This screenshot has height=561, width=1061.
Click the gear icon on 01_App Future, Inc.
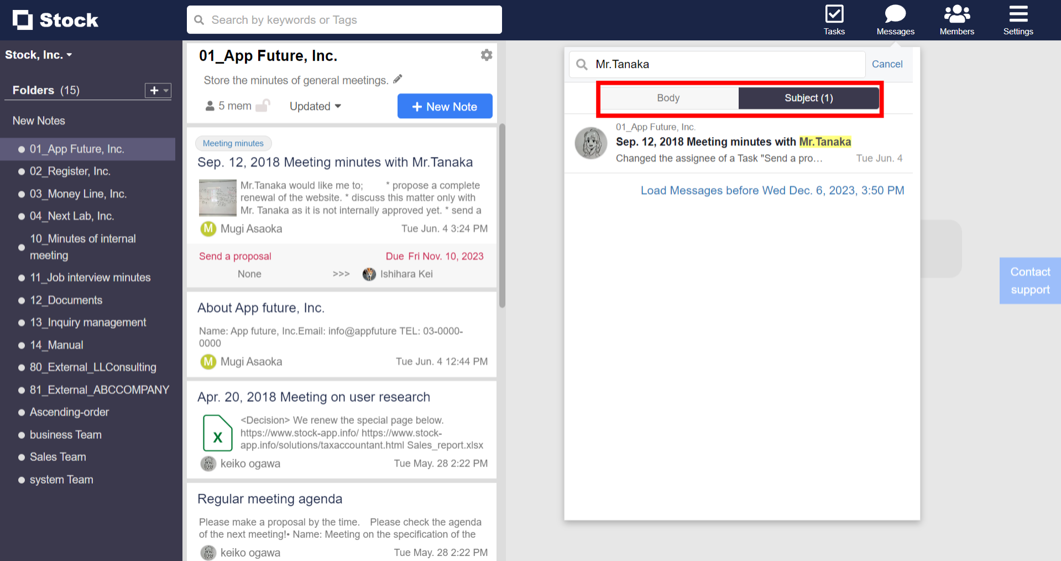pos(486,55)
